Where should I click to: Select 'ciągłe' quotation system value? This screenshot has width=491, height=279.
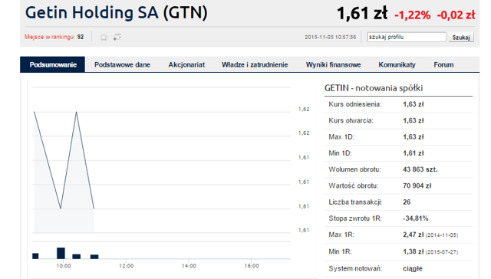click(413, 268)
